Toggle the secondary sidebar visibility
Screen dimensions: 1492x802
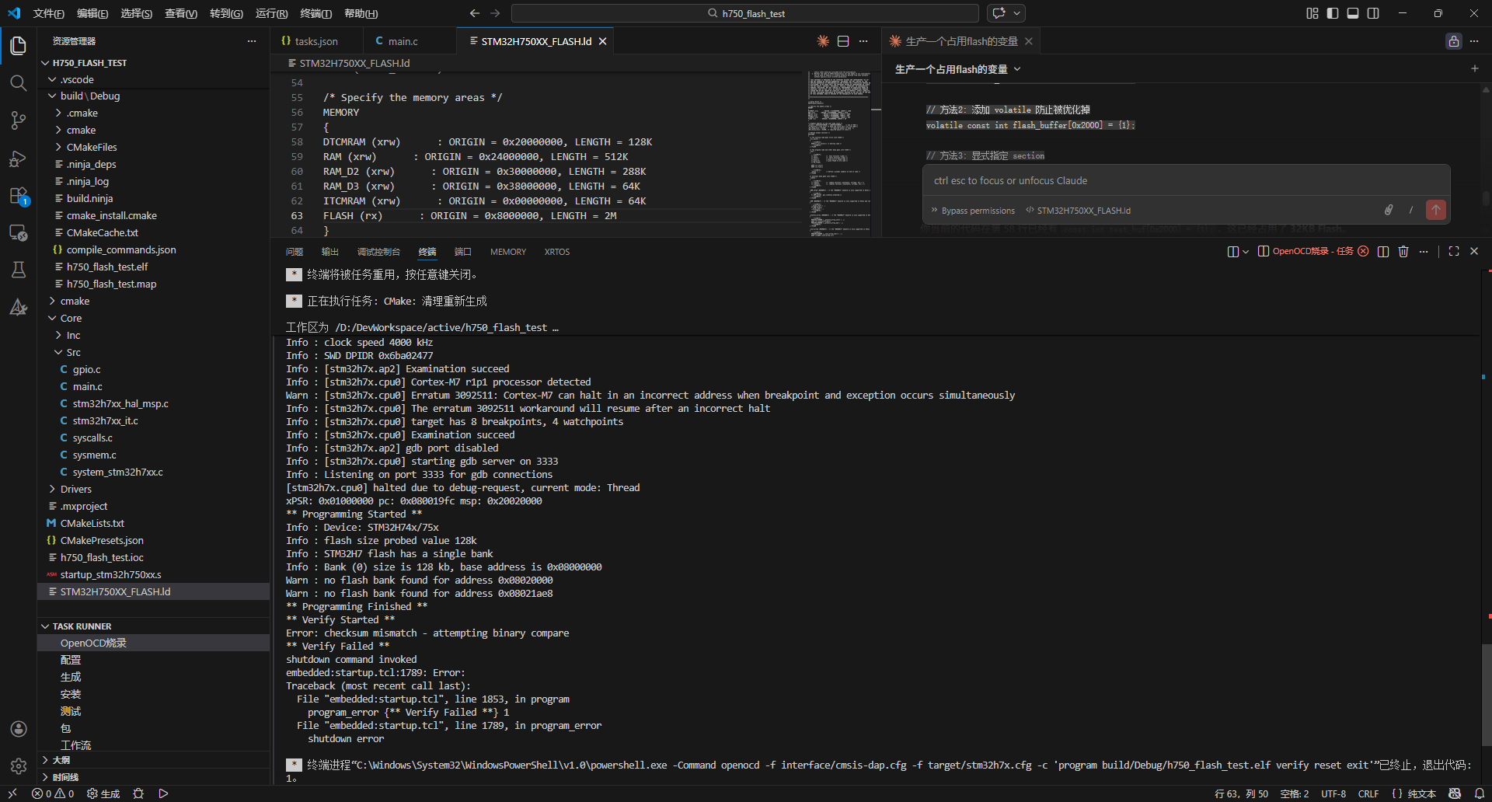coord(1373,13)
